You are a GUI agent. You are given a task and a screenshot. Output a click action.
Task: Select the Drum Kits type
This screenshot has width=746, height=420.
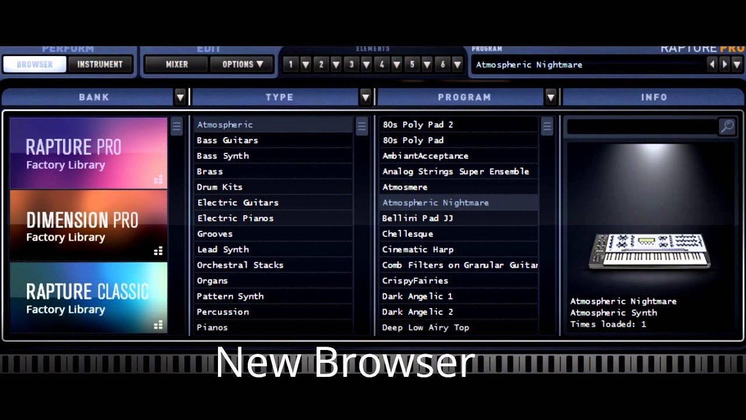[273, 187]
